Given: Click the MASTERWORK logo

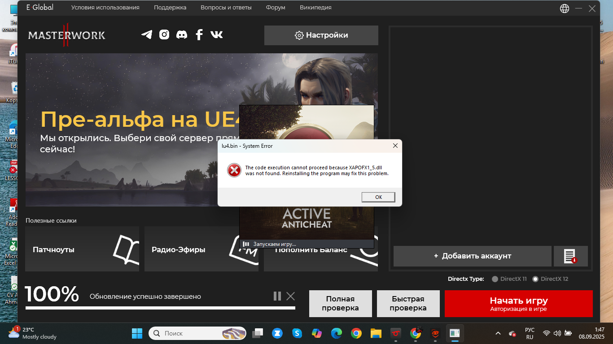Looking at the screenshot, I should coord(66,35).
